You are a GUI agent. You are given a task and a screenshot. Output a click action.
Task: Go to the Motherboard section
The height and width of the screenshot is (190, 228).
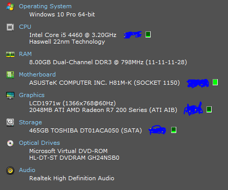[37, 74]
